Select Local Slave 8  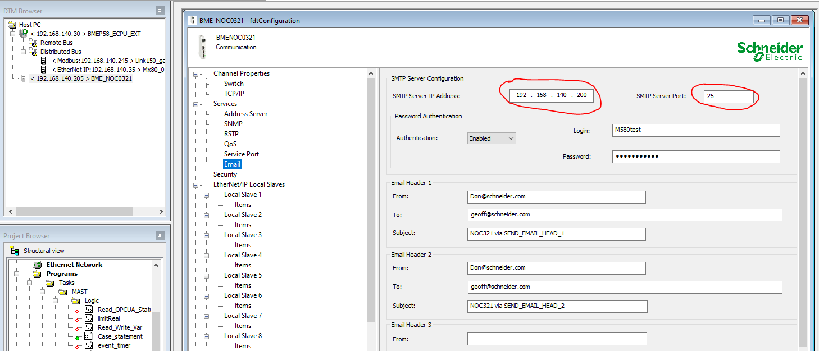(243, 336)
